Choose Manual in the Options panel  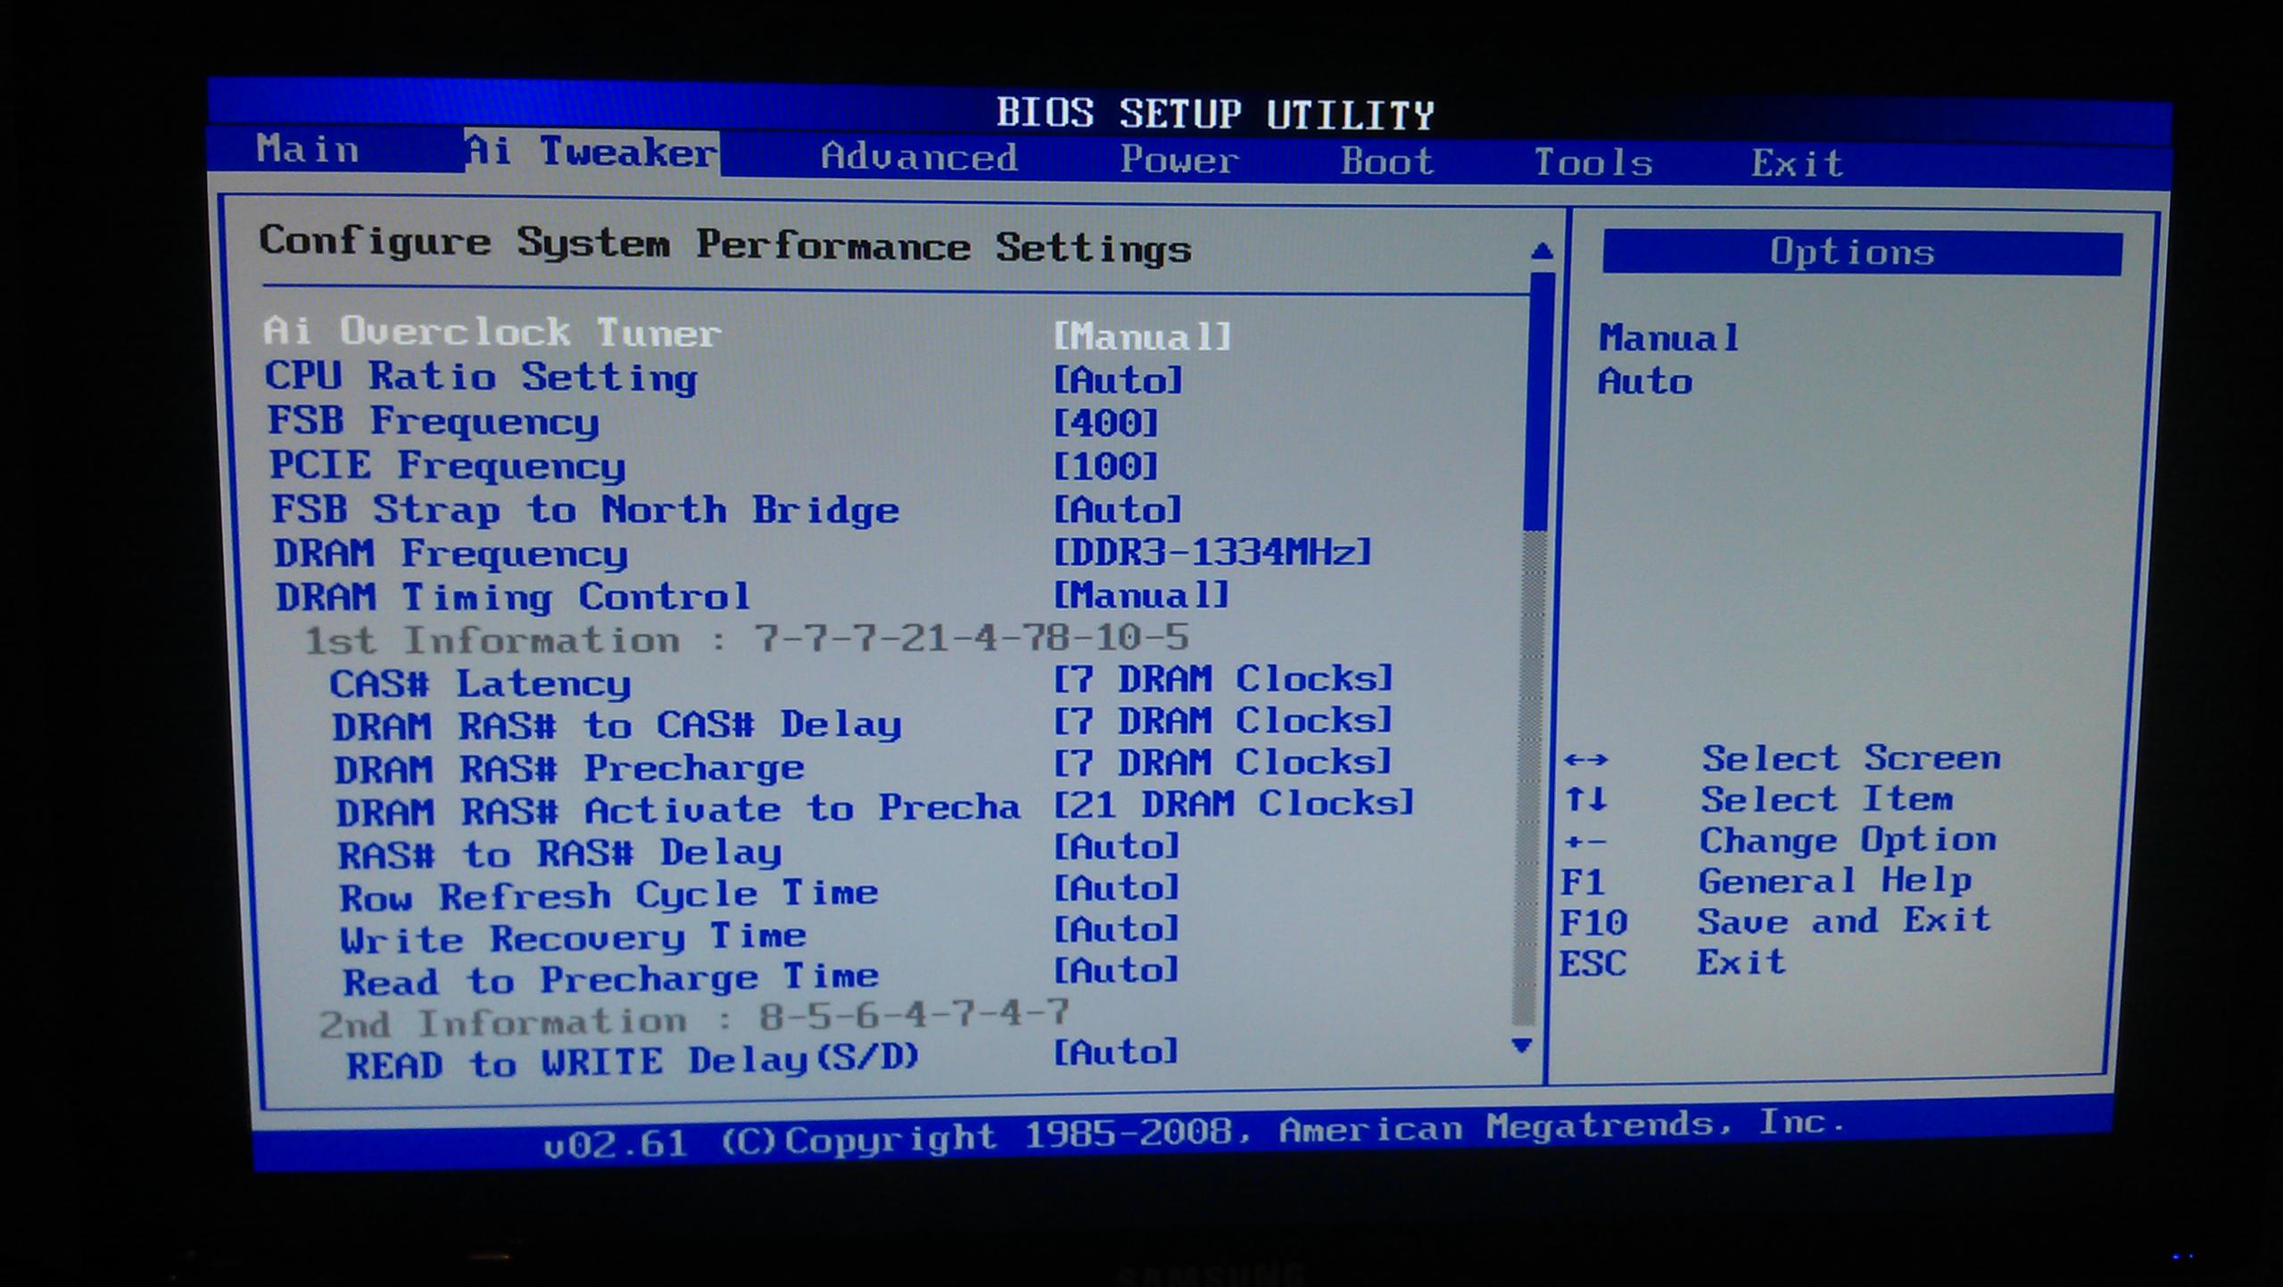pos(1668,339)
